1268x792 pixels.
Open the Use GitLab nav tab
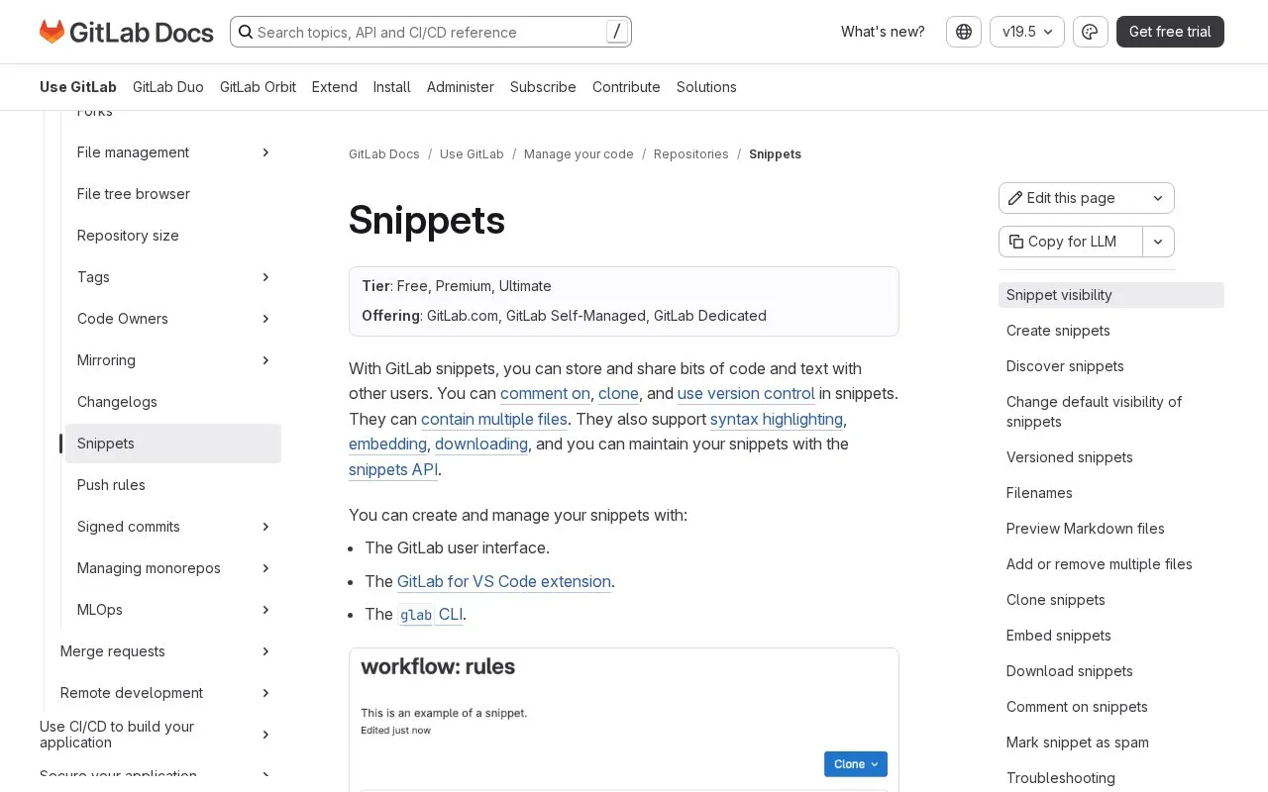click(x=78, y=87)
